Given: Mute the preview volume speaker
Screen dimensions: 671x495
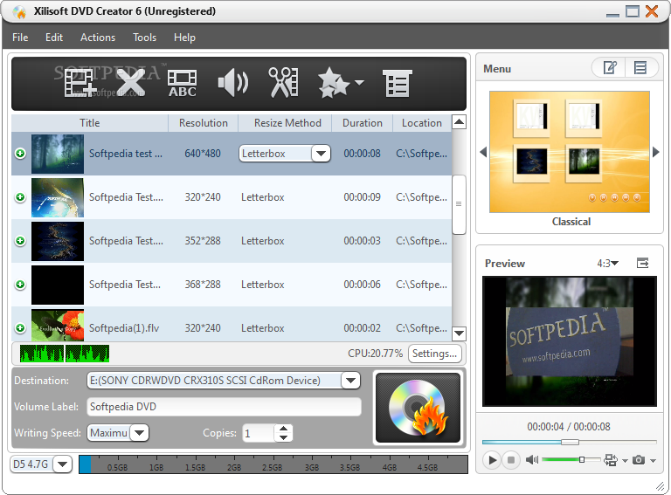Looking at the screenshot, I should tap(532, 460).
